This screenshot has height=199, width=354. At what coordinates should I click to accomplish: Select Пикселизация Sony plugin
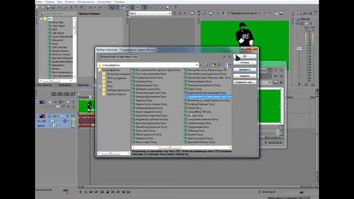199,81
